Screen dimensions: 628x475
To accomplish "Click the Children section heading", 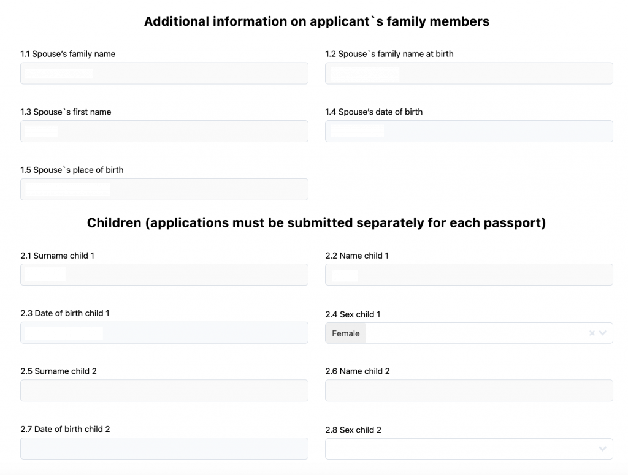I will [x=316, y=222].
